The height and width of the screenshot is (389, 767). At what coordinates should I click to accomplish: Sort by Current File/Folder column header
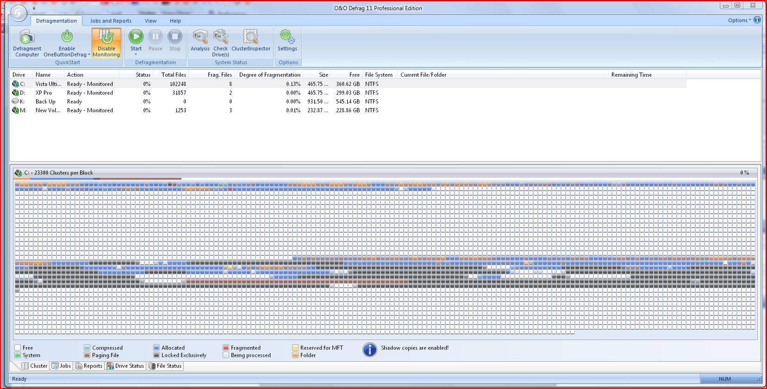click(503, 75)
